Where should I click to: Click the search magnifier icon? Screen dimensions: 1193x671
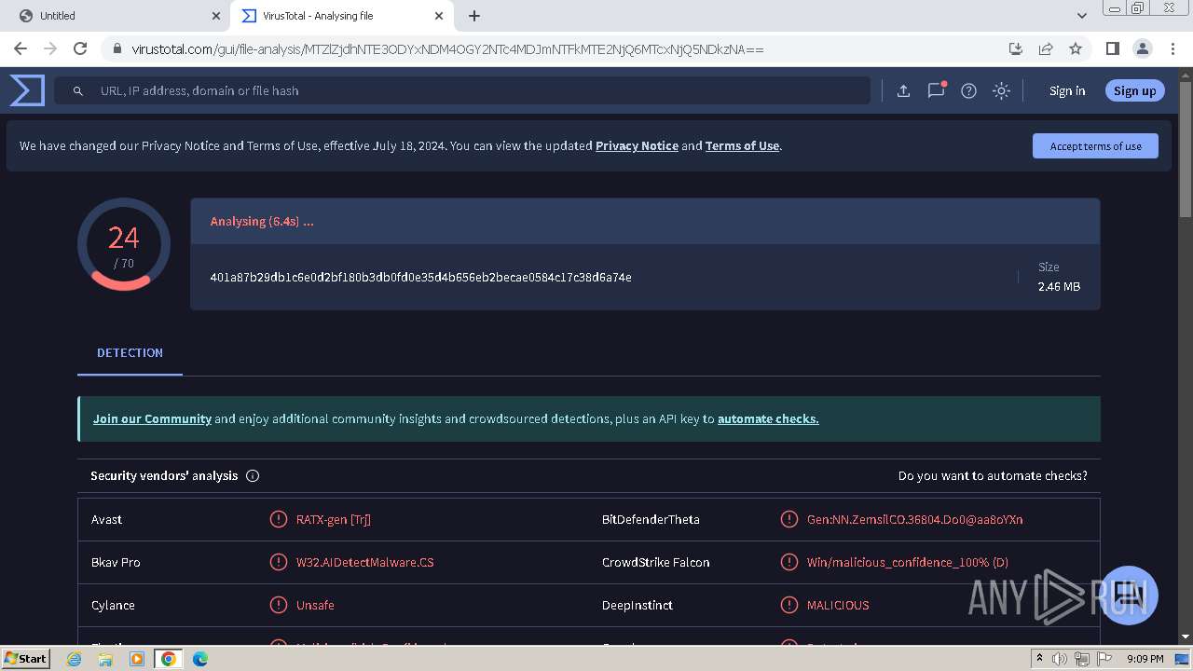(78, 90)
